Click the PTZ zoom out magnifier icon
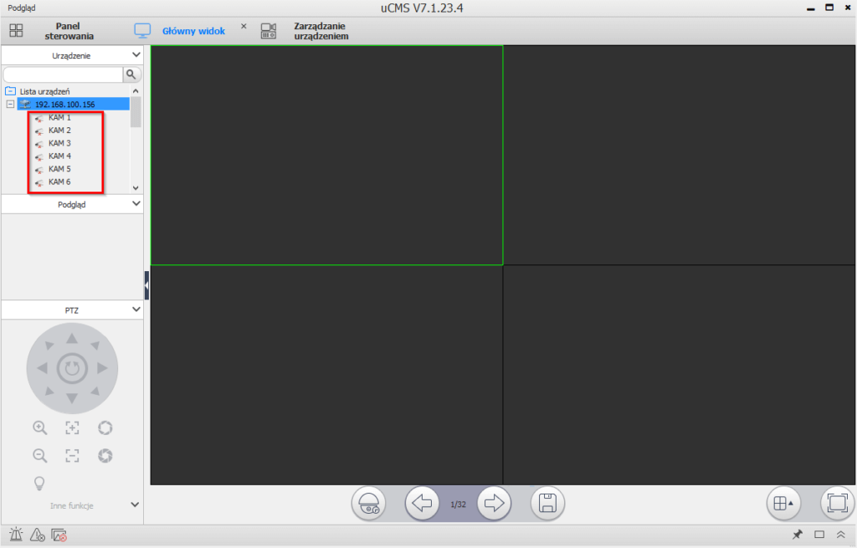Image resolution: width=857 pixels, height=548 pixels. point(39,456)
